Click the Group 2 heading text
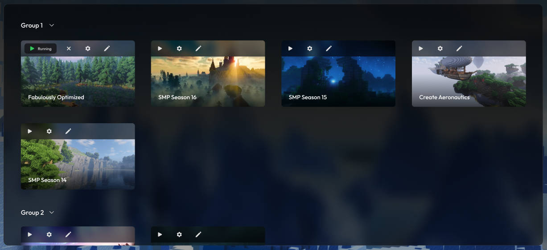 [x=32, y=213]
